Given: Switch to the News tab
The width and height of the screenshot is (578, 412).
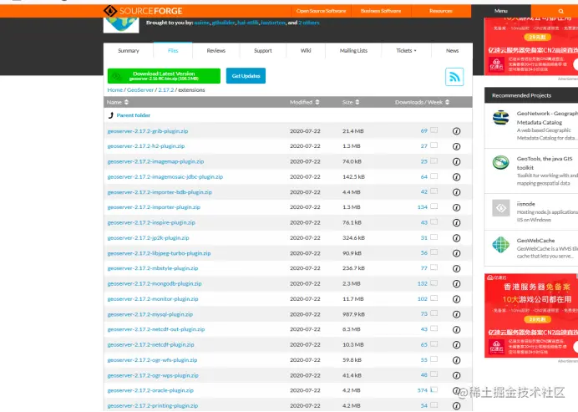Looking at the screenshot, I should pyautogui.click(x=452, y=50).
